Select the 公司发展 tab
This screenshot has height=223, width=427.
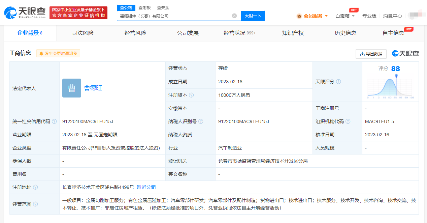pos(188,33)
